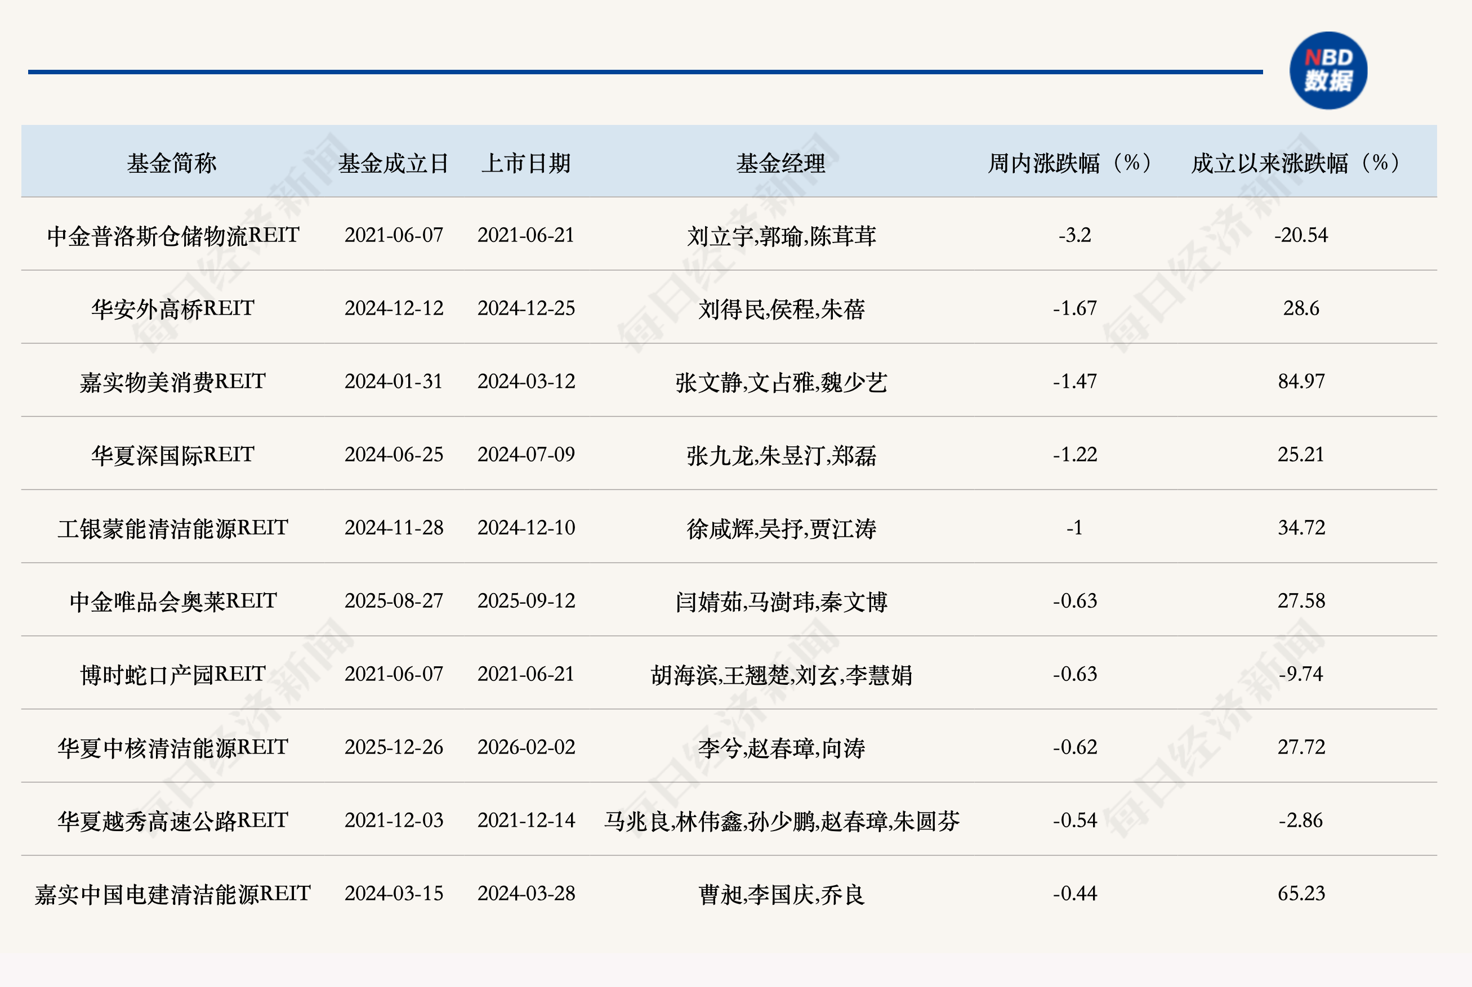The image size is (1472, 987).
Task: Select managers cell 马兆良,林伟鑫,孙少鹏,赵春璋,朱圆芬
Action: [781, 821]
